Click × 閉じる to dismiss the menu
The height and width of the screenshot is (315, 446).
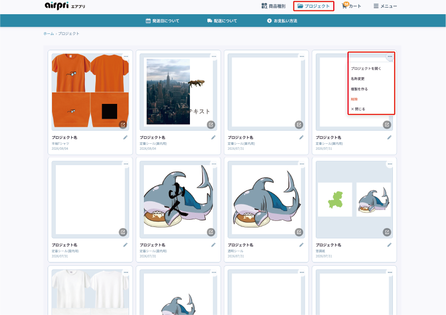(358, 109)
